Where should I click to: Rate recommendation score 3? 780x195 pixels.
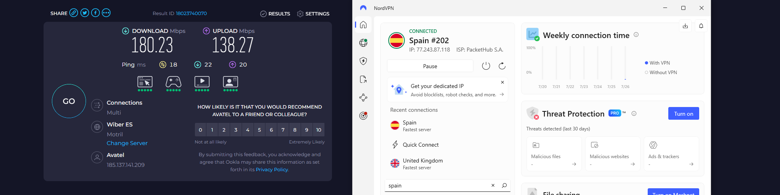click(x=236, y=130)
